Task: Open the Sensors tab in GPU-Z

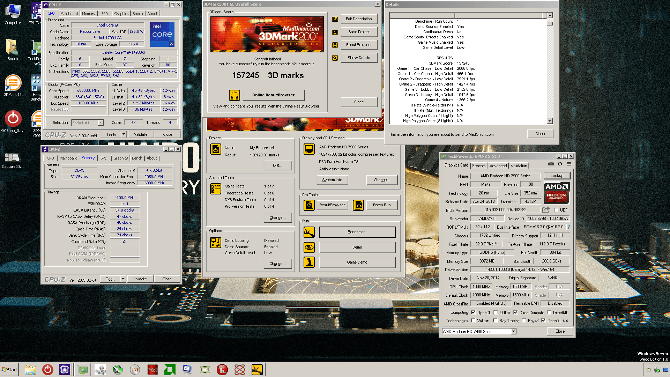Action: coord(478,166)
